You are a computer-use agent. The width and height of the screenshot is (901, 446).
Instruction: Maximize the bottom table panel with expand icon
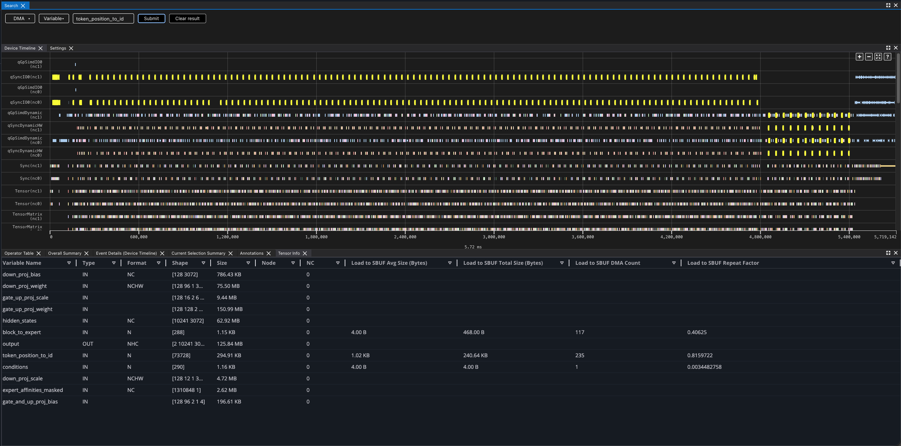coord(888,253)
